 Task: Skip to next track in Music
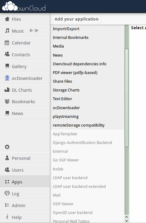pyautogui.click(x=37, y=30)
